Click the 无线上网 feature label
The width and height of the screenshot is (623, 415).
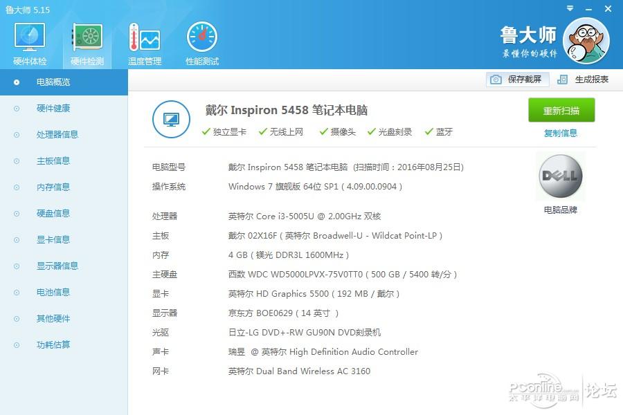(x=286, y=132)
